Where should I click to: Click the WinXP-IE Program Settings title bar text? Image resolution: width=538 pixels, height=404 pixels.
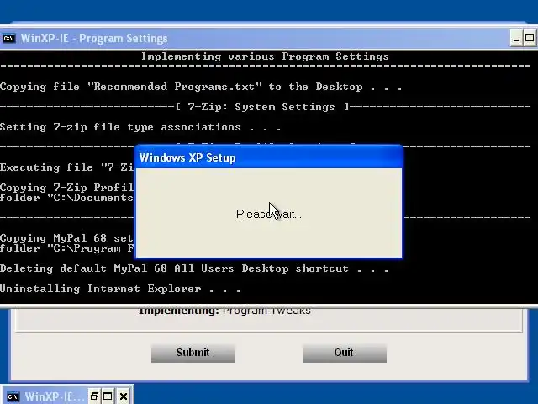point(94,38)
